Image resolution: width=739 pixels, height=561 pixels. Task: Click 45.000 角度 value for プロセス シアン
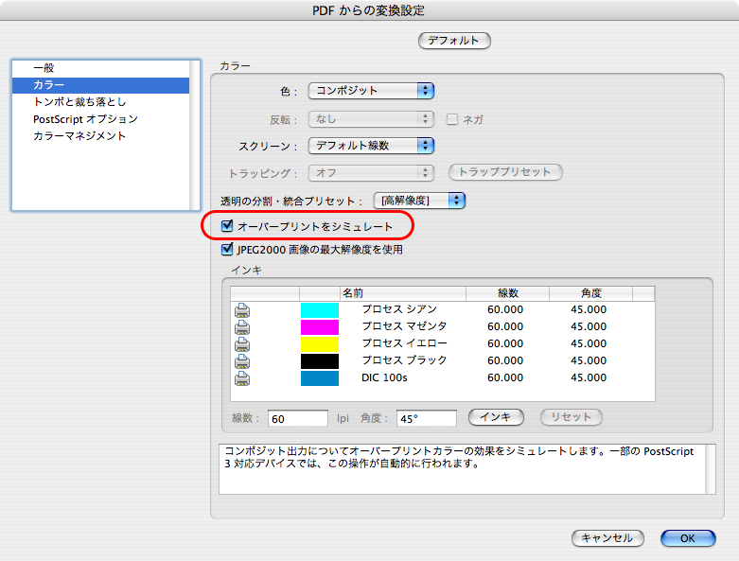(589, 309)
